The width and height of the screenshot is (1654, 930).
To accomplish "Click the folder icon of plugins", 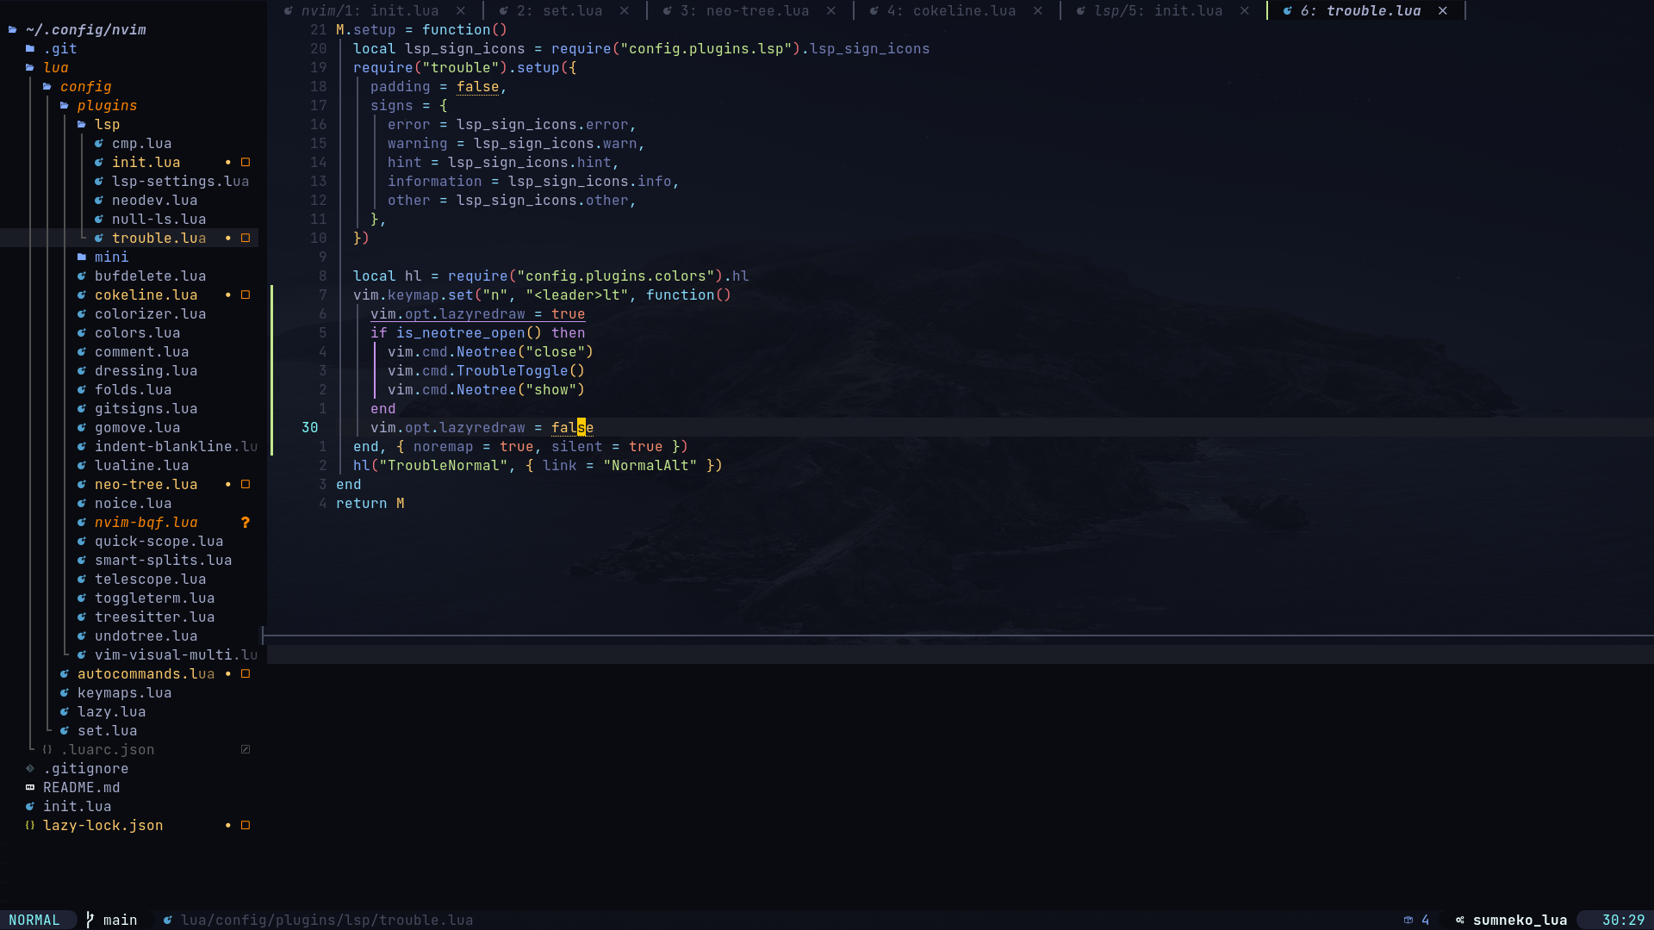I will (x=65, y=105).
